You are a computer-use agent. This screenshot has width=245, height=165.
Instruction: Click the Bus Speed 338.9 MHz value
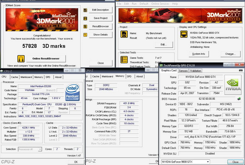point(28,136)
